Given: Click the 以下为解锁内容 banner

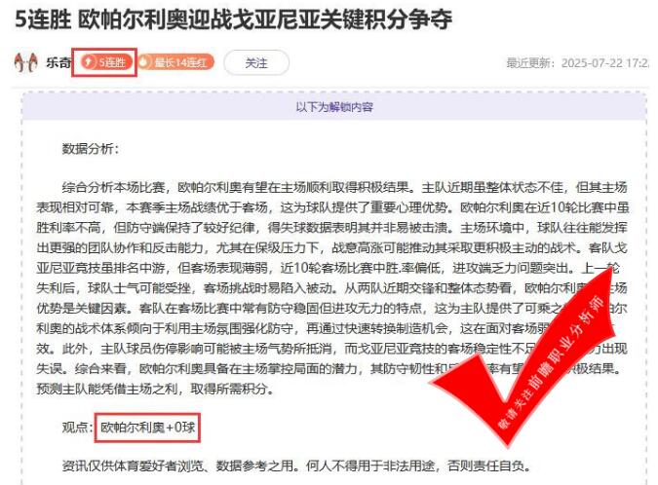Looking at the screenshot, I should pos(334,107).
